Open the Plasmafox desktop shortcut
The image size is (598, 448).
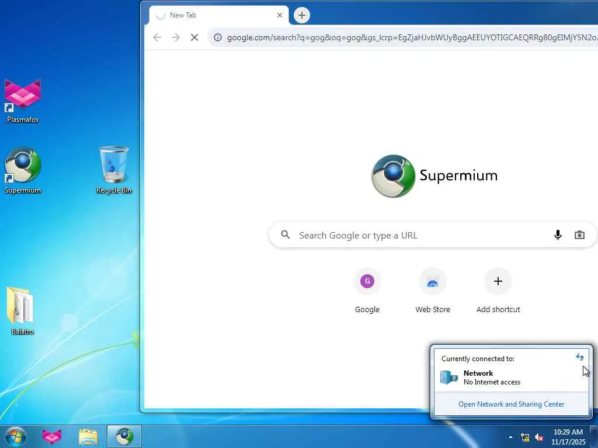coord(23,100)
